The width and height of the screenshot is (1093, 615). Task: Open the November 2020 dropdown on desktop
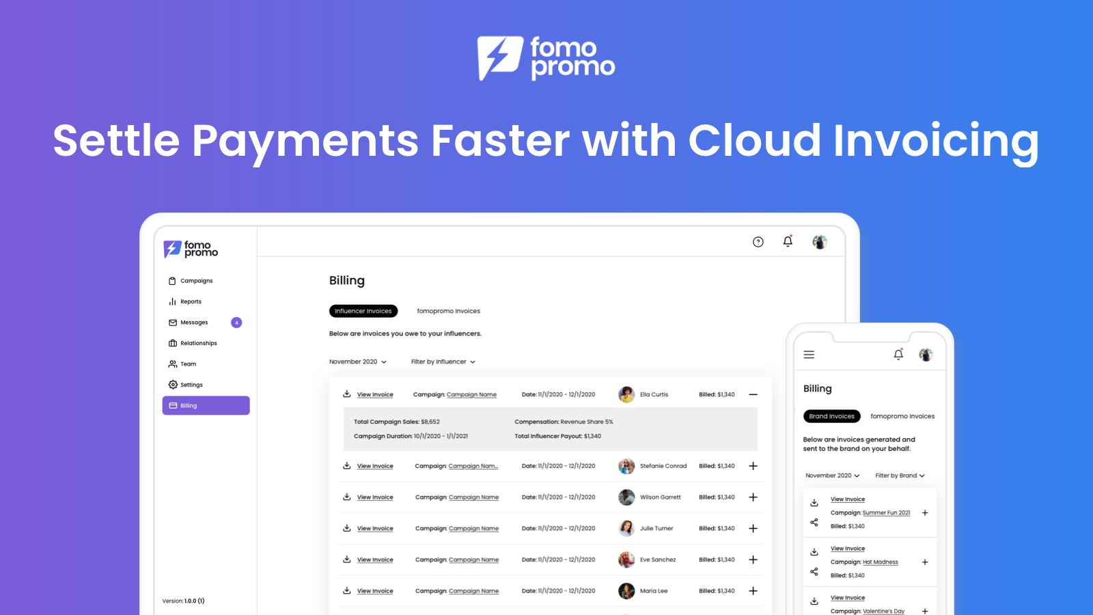[x=358, y=361]
